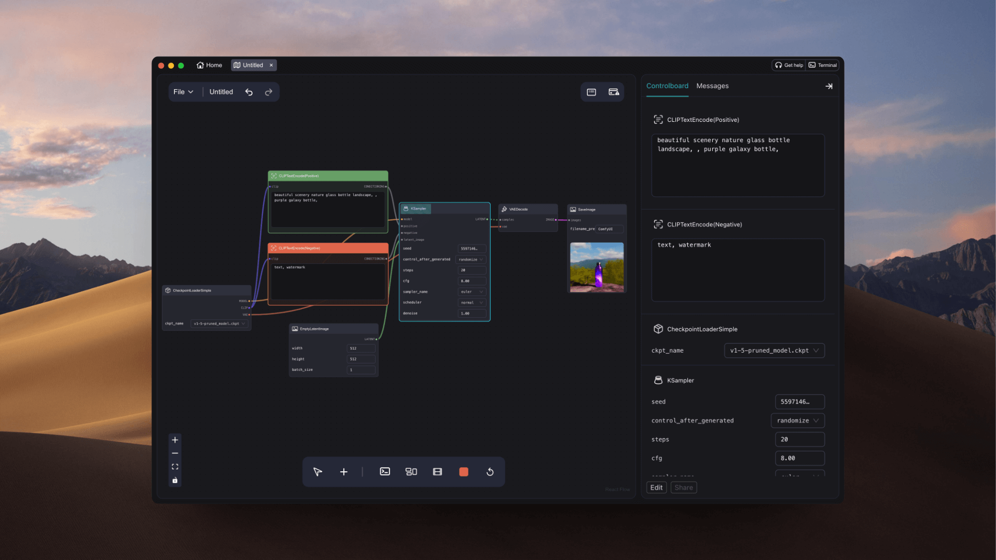Toggle the canvas lock icon

click(x=175, y=480)
